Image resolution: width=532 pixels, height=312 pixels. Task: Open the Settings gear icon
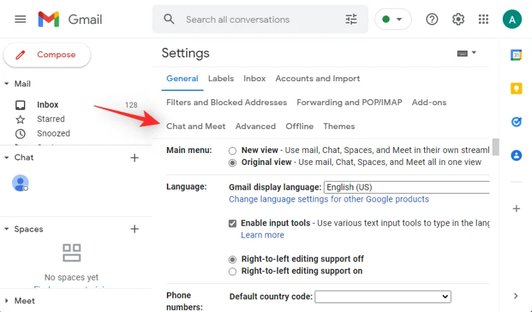coord(458,19)
